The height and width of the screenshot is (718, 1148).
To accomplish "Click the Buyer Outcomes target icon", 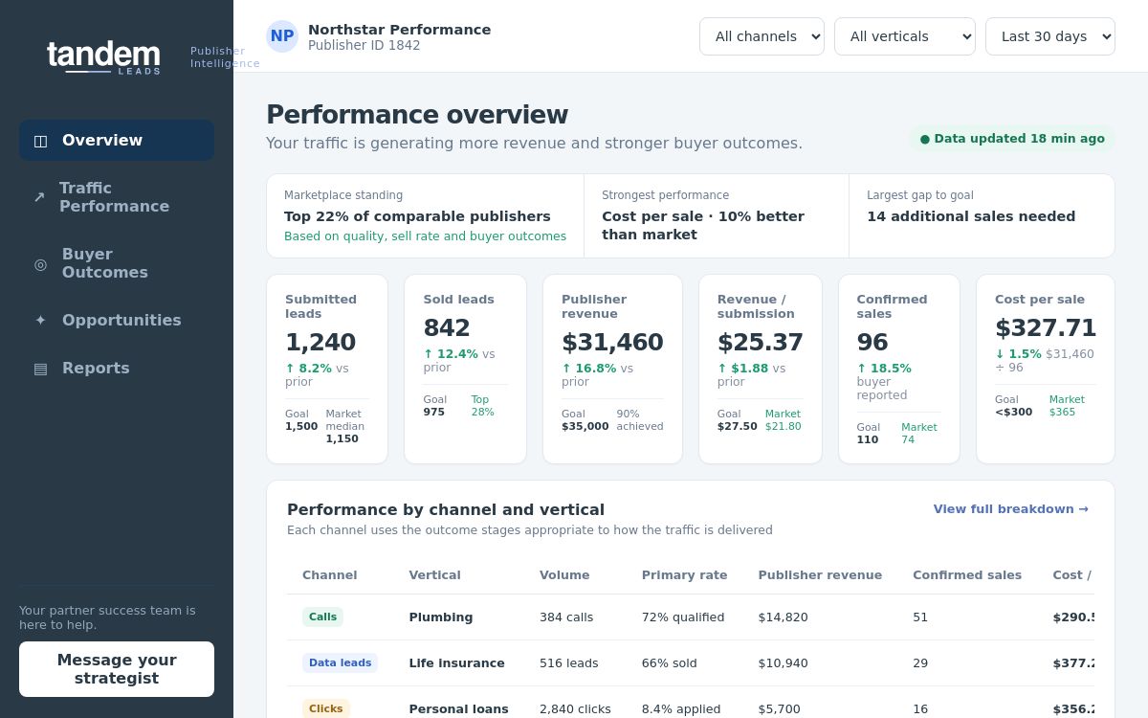I will click(40, 264).
